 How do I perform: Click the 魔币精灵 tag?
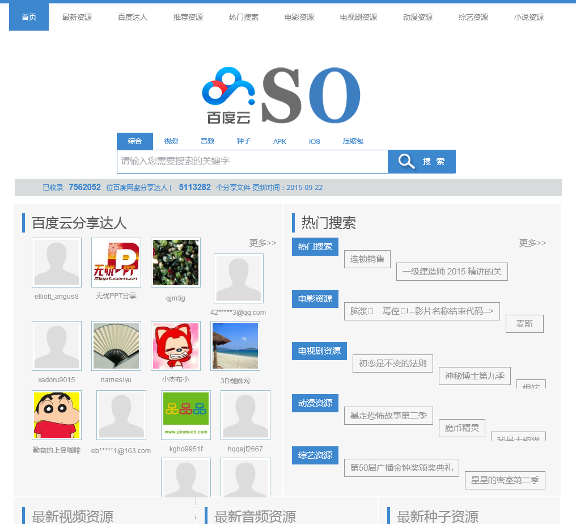(x=462, y=428)
